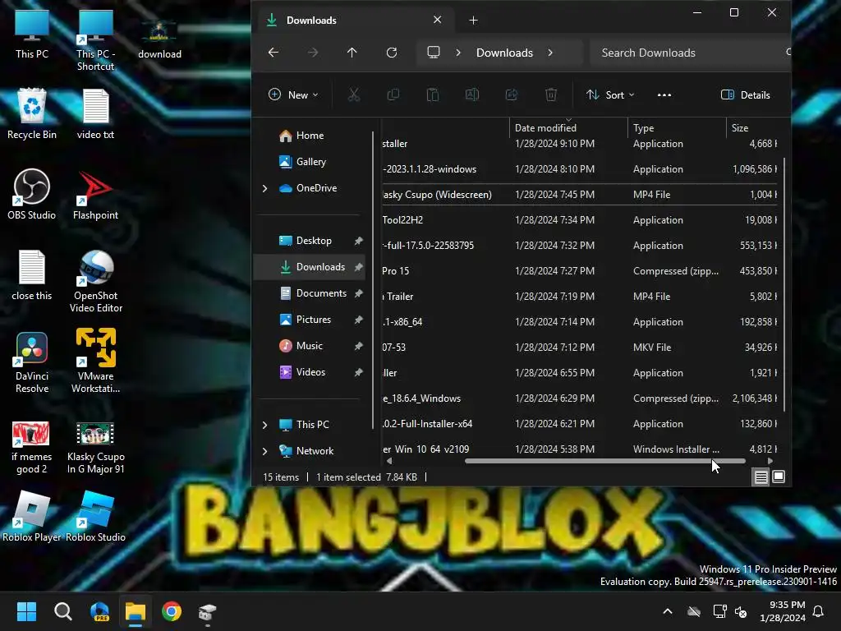Close the Downloads tab
The width and height of the screenshot is (841, 631).
[438, 20]
